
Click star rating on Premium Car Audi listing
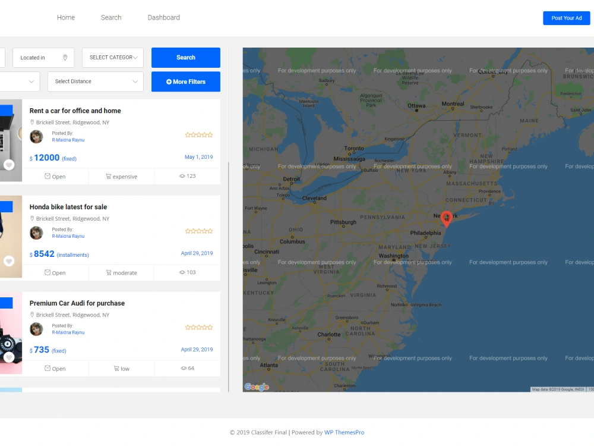[199, 327]
